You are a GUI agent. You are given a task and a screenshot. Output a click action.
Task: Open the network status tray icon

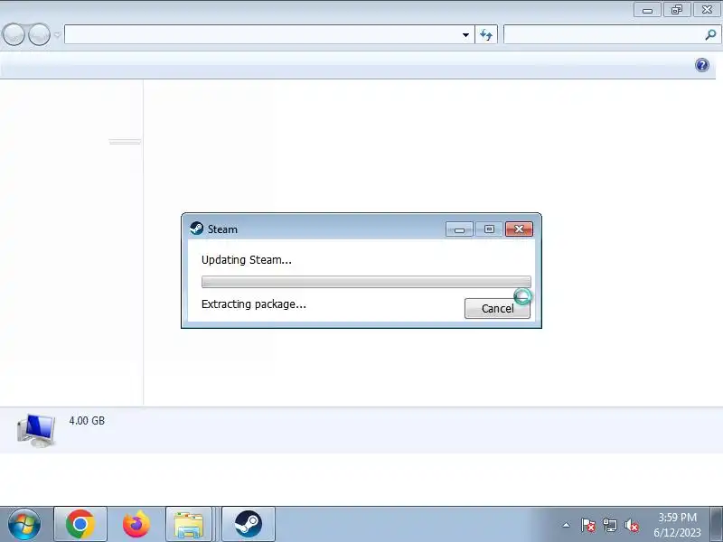point(610,525)
